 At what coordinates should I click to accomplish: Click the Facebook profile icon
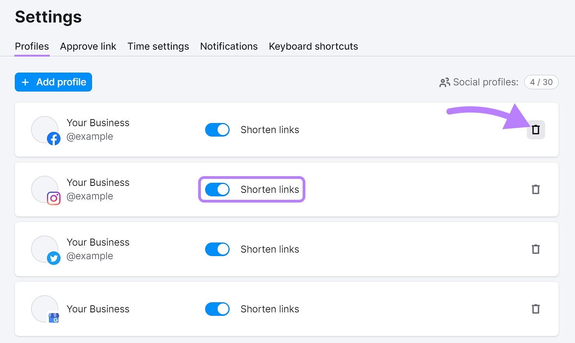tap(54, 138)
